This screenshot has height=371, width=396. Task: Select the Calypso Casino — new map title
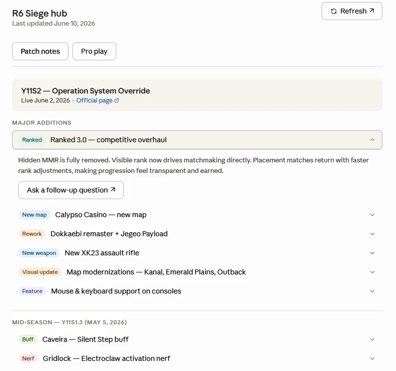click(x=101, y=215)
